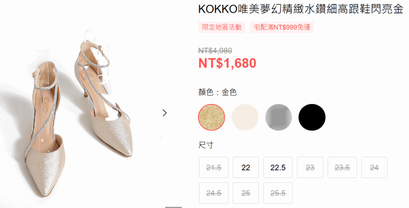The width and height of the screenshot is (409, 208).
Task: Choose the cream beige color swatch
Action: pyautogui.click(x=245, y=117)
